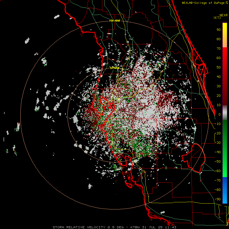
Task: Select the -70 knot legend value
Action: click(x=218, y=180)
